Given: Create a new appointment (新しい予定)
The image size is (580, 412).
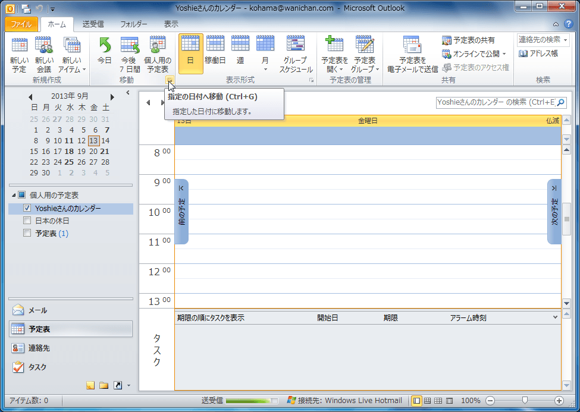Looking at the screenshot, I should tap(19, 55).
